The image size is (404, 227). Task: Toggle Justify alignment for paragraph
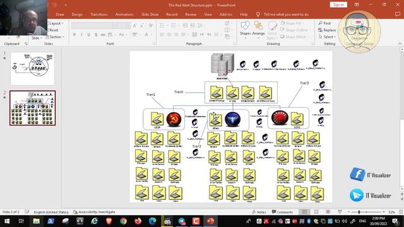click(184, 35)
